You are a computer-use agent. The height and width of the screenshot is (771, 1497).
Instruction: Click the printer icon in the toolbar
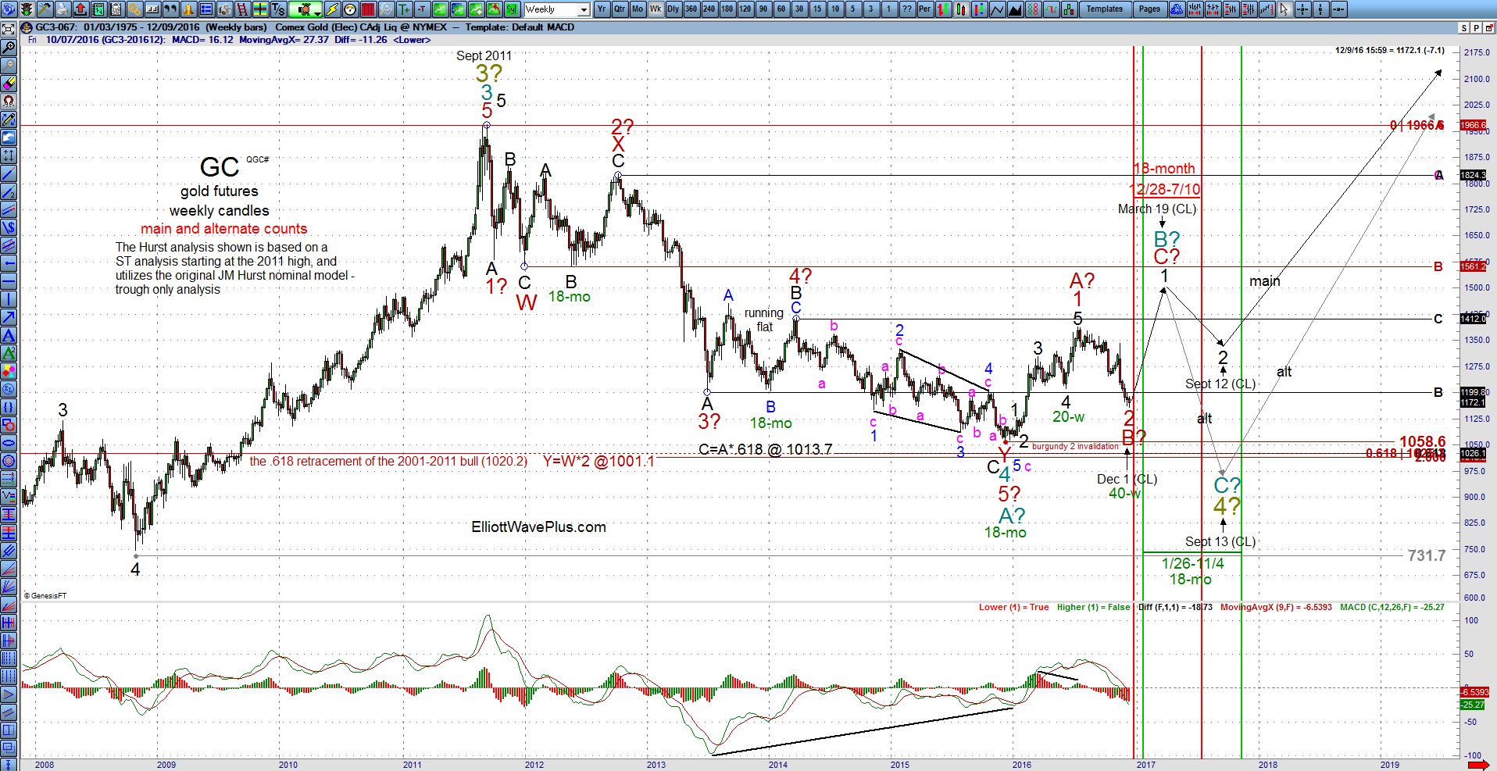[x=62, y=9]
